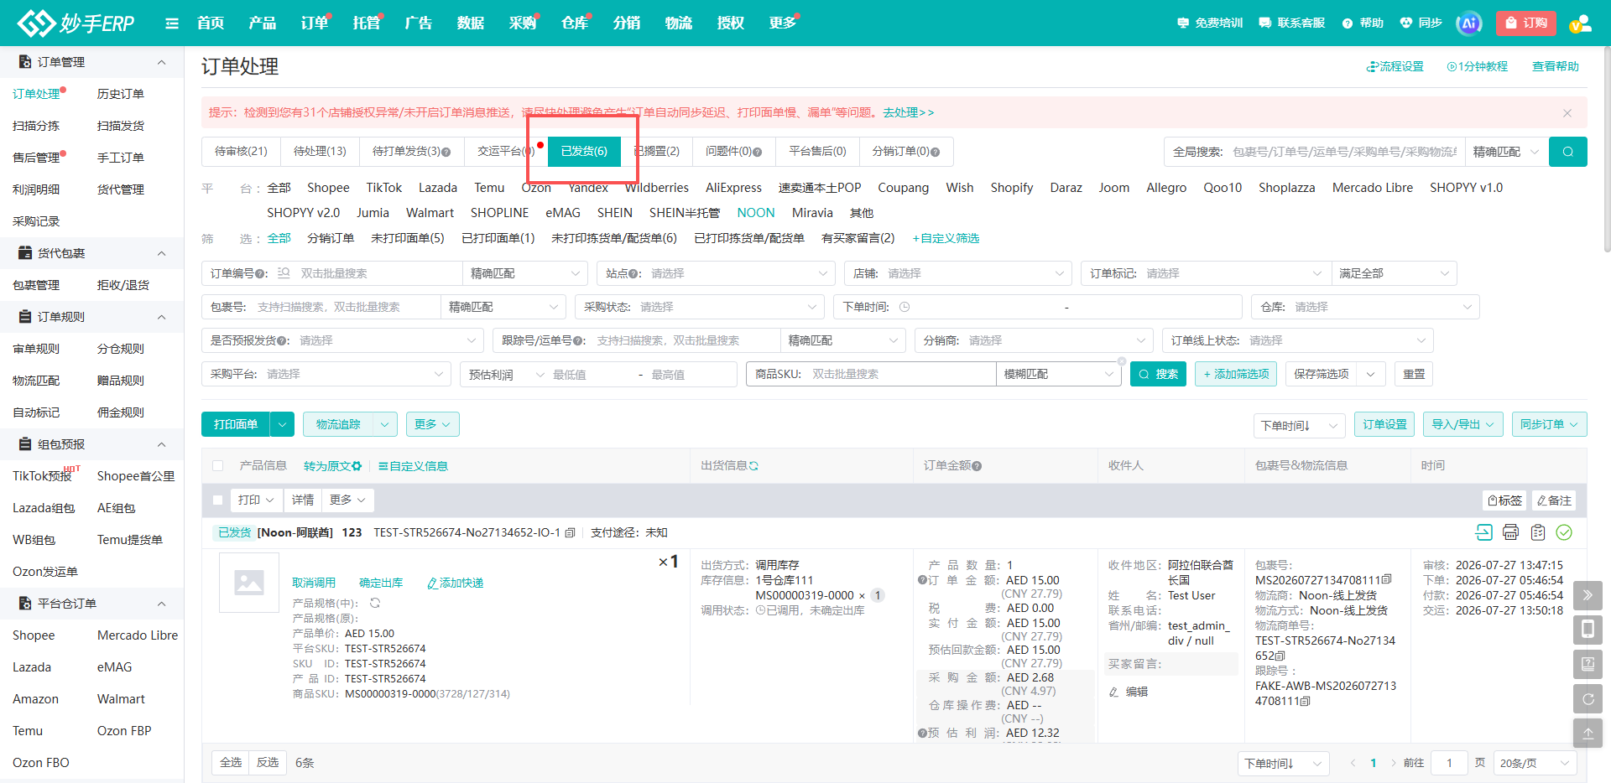The height and width of the screenshot is (783, 1611).
Task: Click 添加快递 pencil link
Action: 456,583
